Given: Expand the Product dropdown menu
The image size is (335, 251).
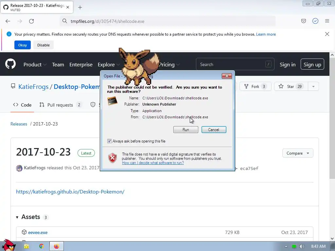Looking at the screenshot, I should [35, 64].
